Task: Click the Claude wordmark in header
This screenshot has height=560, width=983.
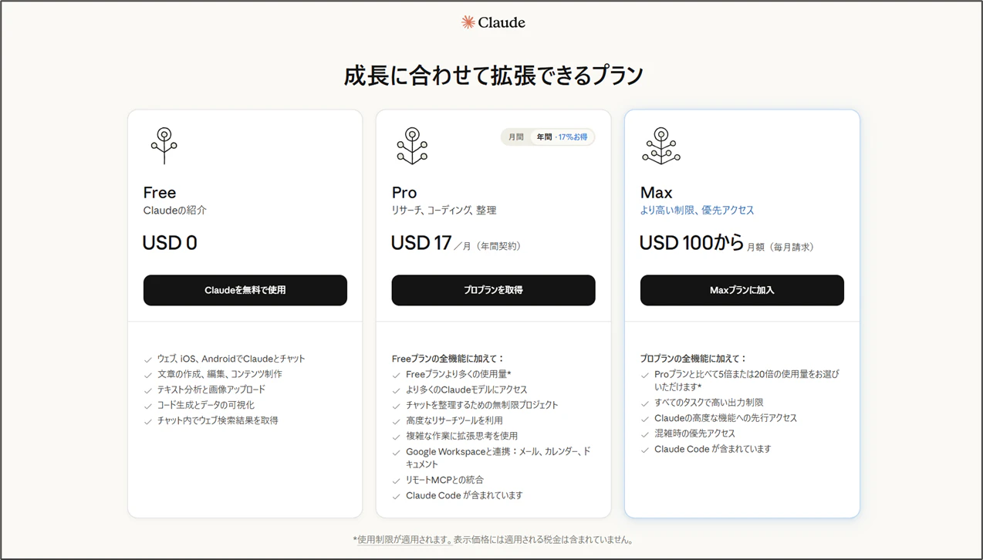Action: (502, 22)
